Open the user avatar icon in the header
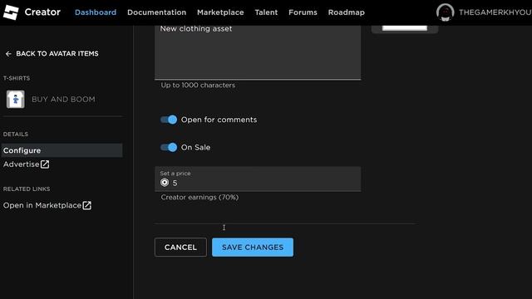 tap(445, 12)
